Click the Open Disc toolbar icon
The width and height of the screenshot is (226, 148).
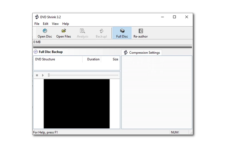coord(45,33)
